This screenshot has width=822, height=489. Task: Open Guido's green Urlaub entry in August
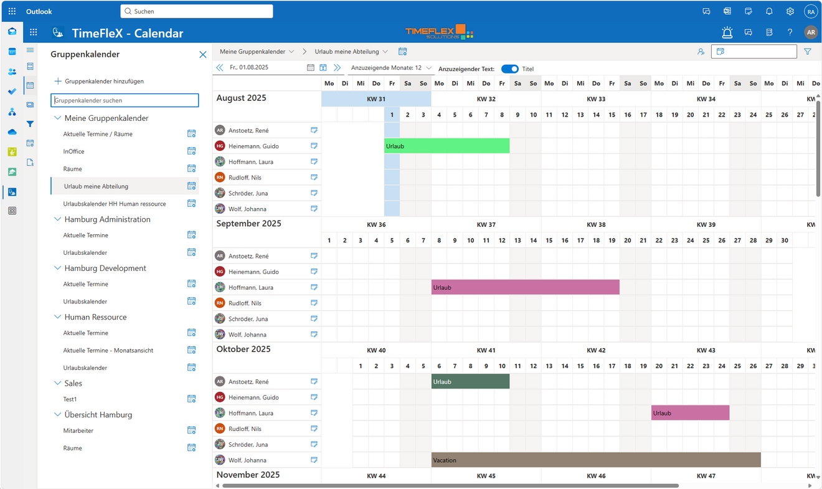tap(446, 146)
